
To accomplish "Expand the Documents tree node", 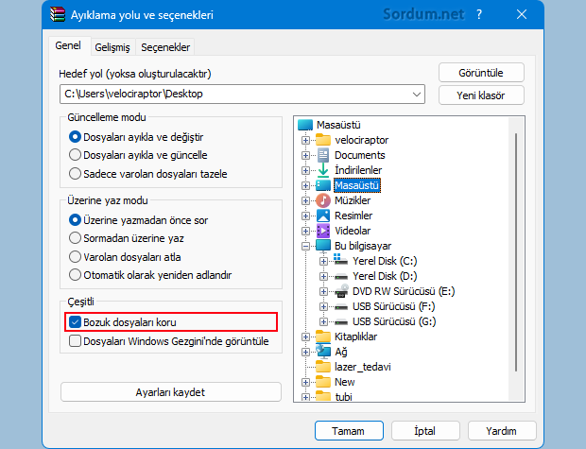I will 305,156.
